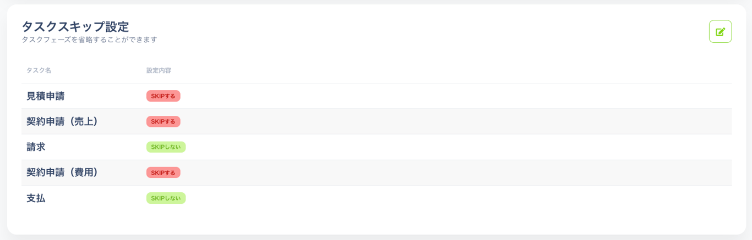Viewport: 752px width, 240px height.
Task: Click the タスクスキップ設定 heading
Action: [x=75, y=26]
